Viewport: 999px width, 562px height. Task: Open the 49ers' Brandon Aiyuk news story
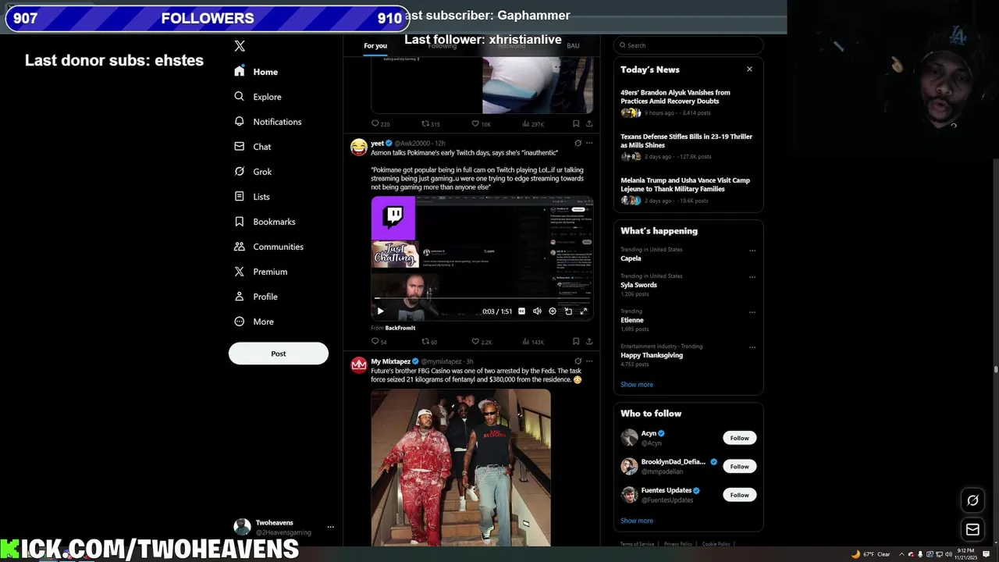pyautogui.click(x=688, y=102)
